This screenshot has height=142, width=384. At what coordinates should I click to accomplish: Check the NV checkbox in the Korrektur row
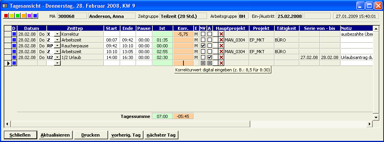tap(203, 34)
